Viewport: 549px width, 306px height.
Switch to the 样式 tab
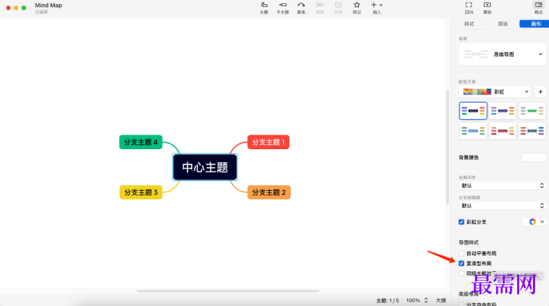pos(469,24)
